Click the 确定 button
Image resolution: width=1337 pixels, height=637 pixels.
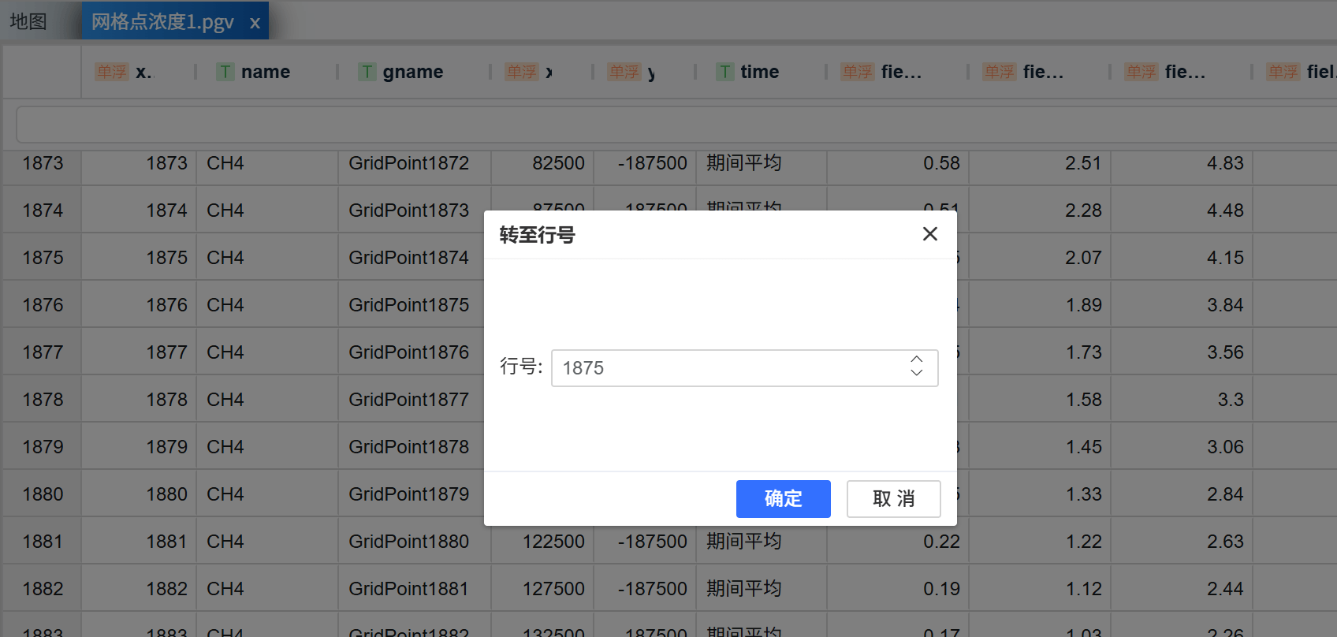coord(783,499)
